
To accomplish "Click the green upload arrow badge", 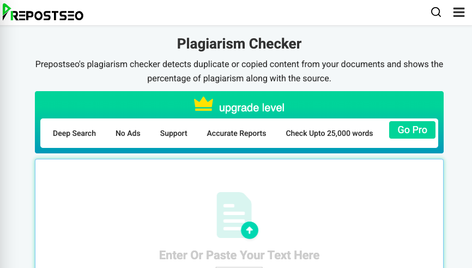I will coord(250,230).
